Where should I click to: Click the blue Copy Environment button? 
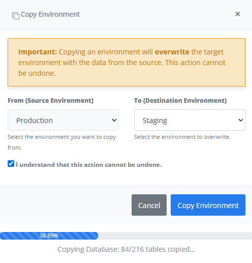pyautogui.click(x=208, y=205)
